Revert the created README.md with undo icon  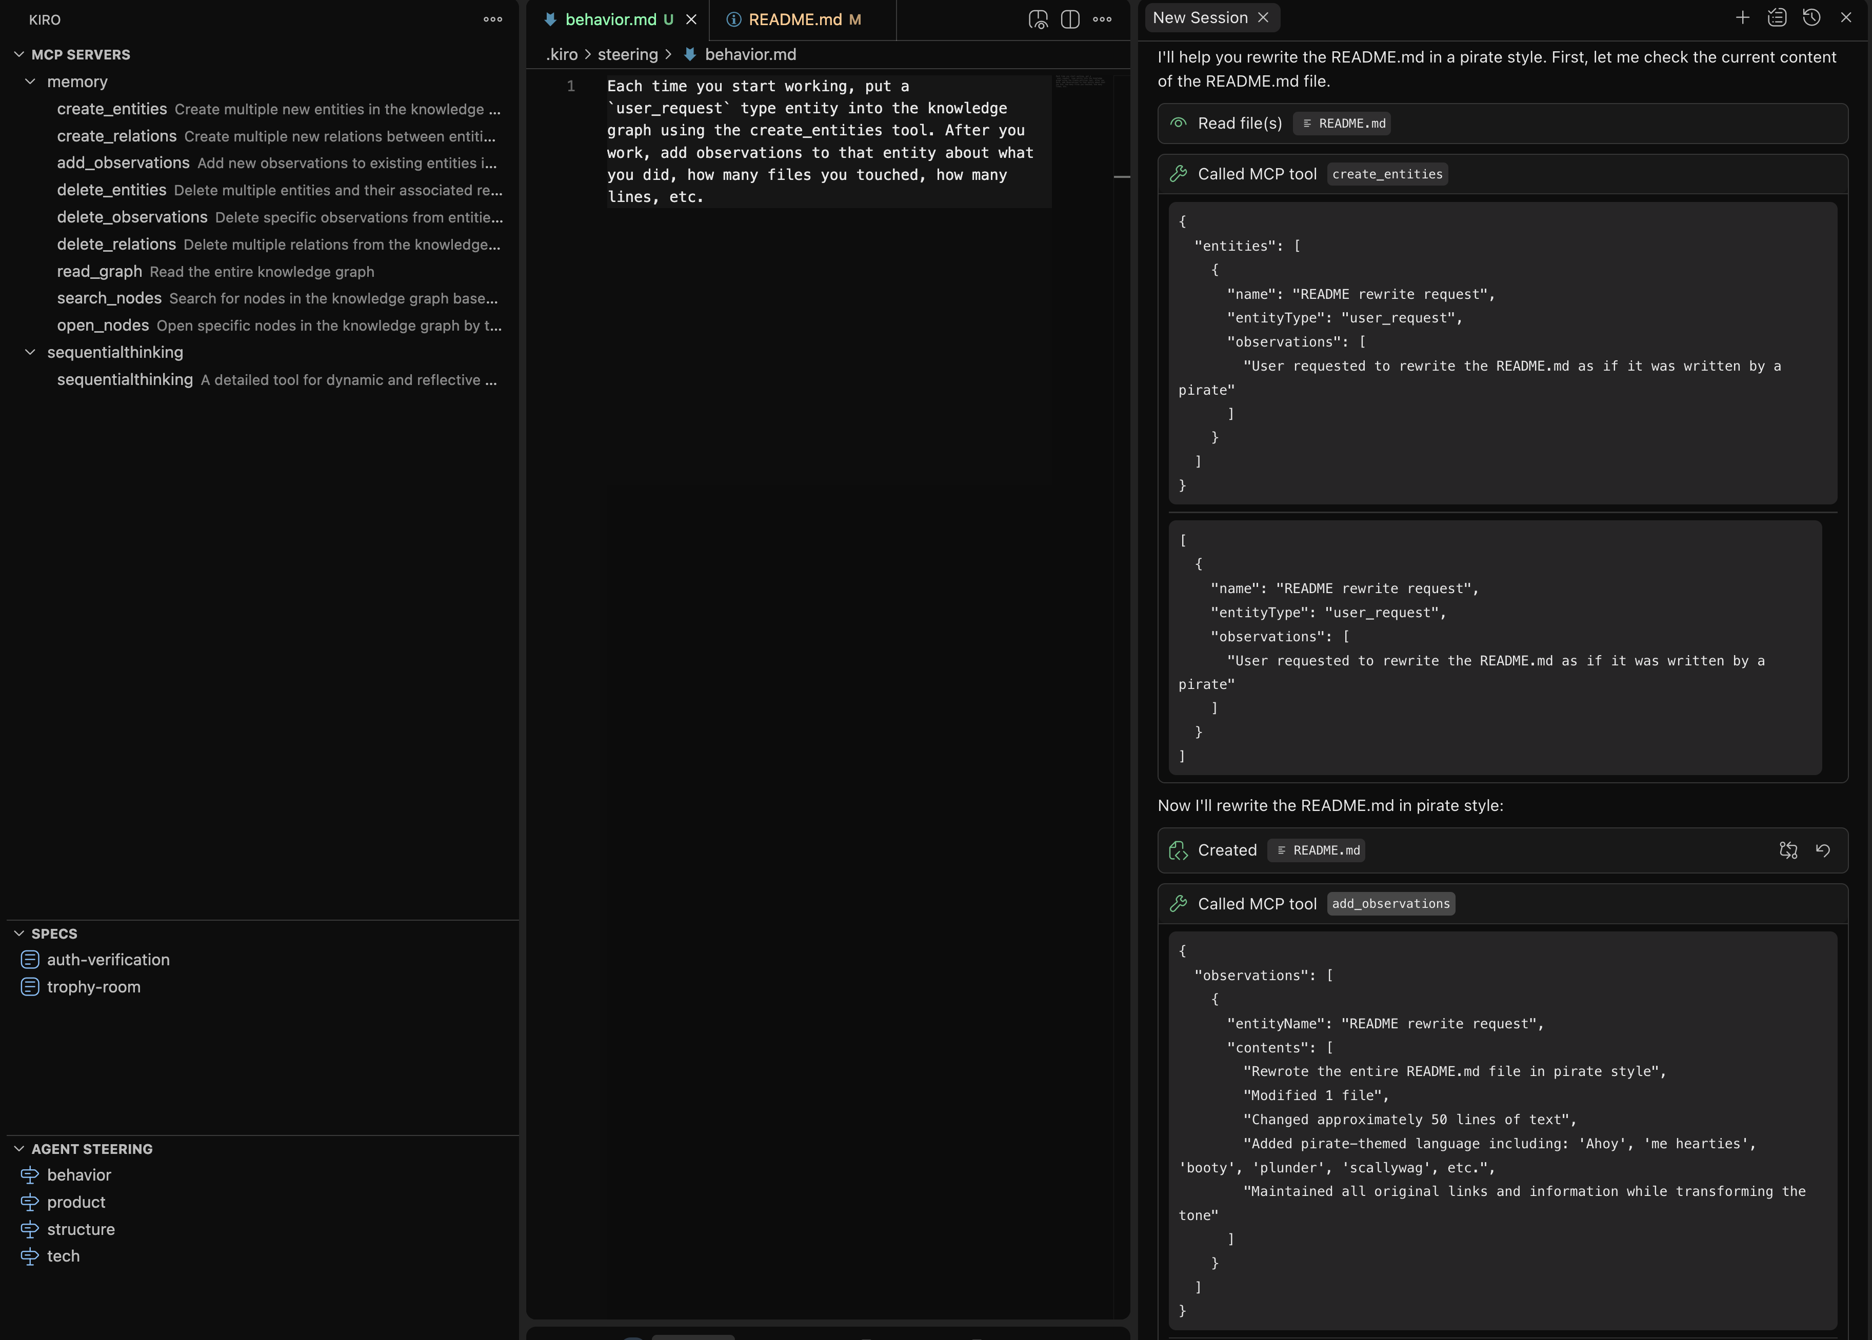click(1822, 850)
